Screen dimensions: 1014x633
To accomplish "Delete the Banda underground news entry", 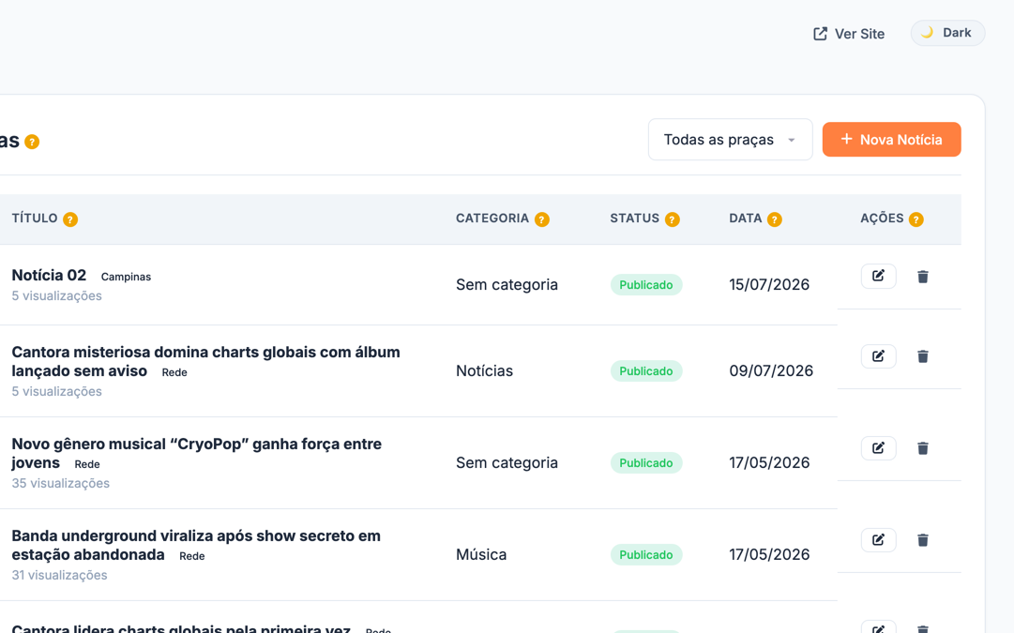I will point(923,540).
